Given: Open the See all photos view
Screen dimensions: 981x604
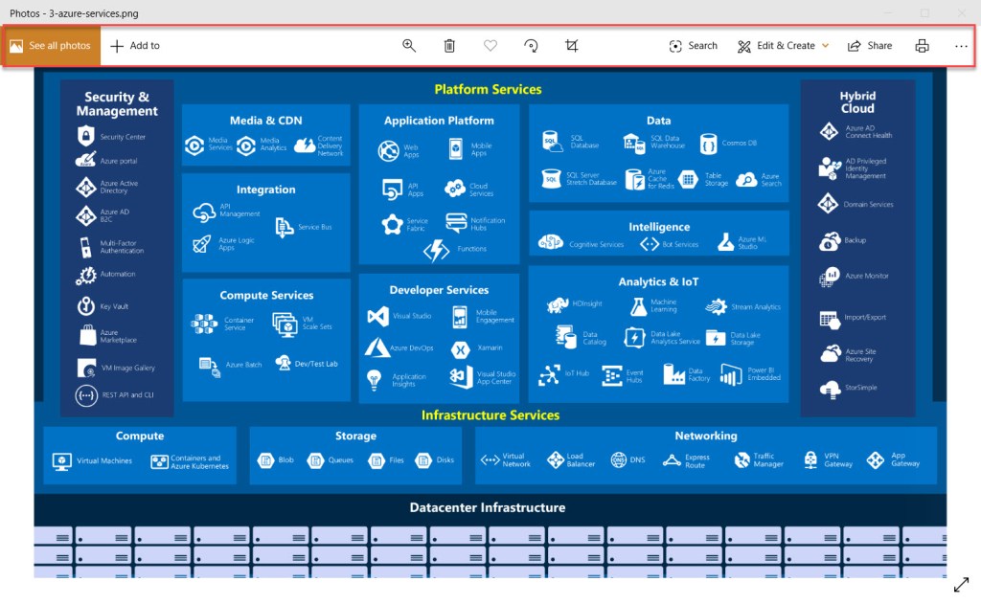Looking at the screenshot, I should click(x=51, y=46).
